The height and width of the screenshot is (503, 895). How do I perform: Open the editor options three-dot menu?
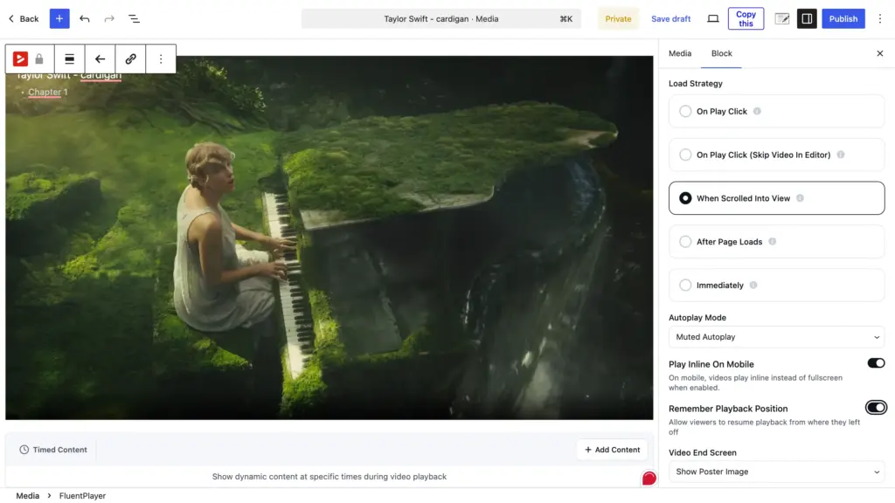(879, 19)
